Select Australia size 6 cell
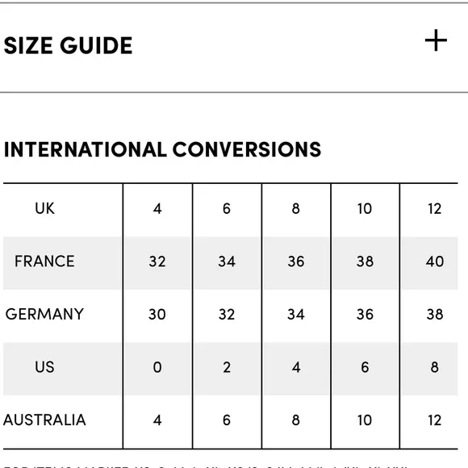 click(227, 420)
